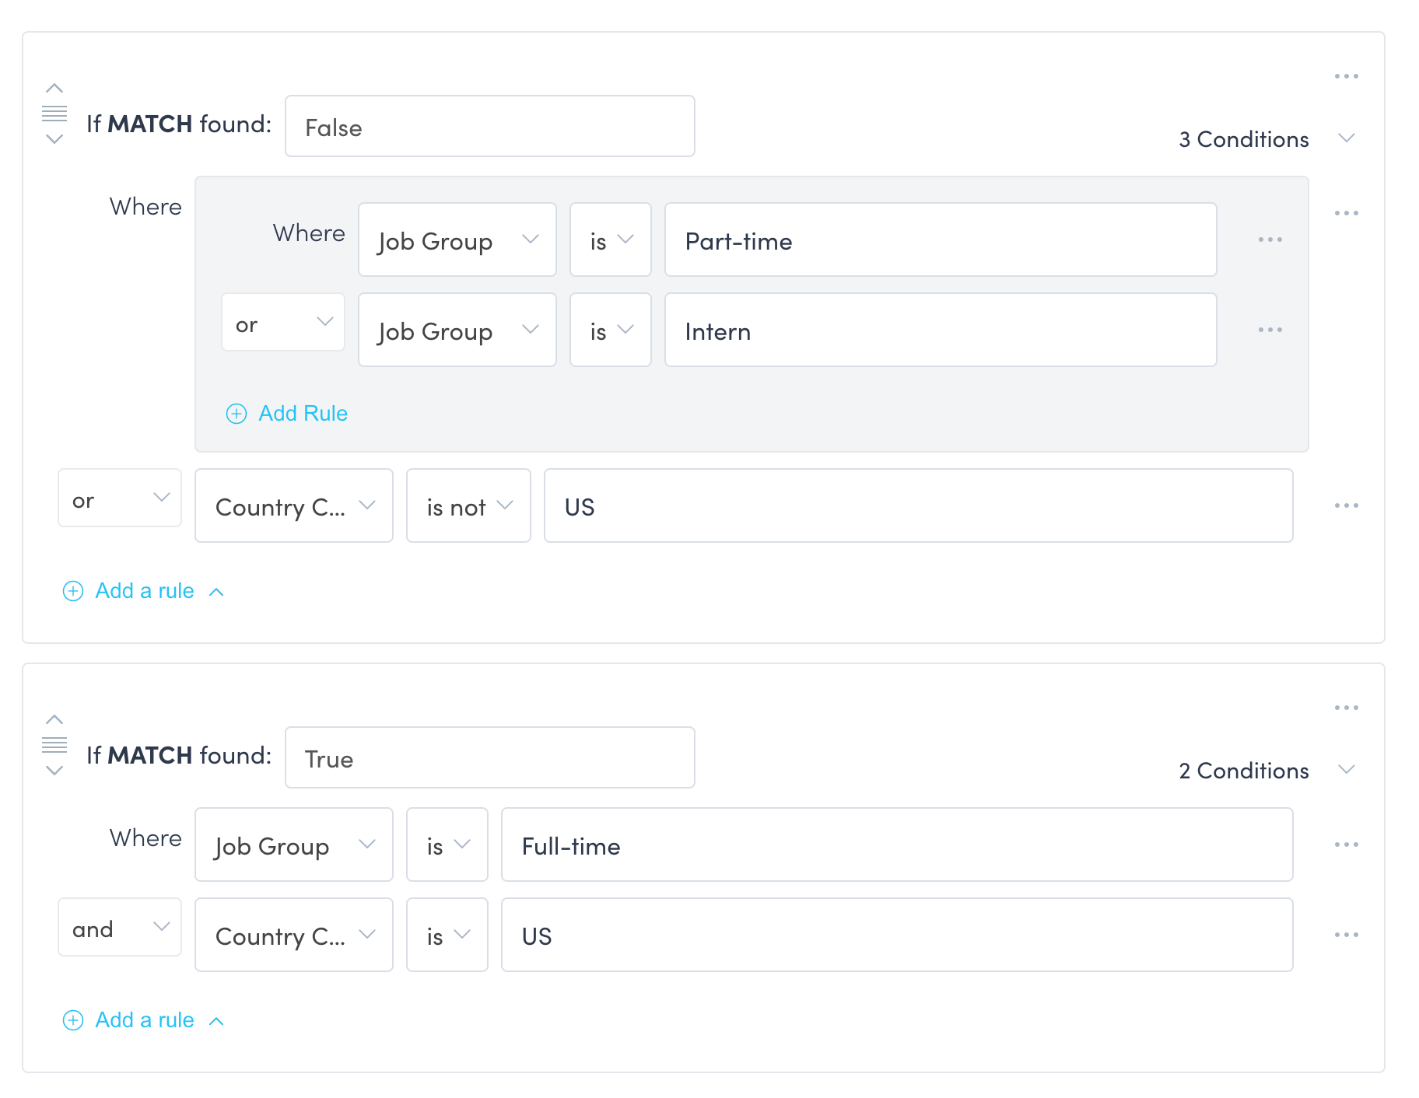Open more options for Intern rule row
1419x1098 pixels.
1270,330
